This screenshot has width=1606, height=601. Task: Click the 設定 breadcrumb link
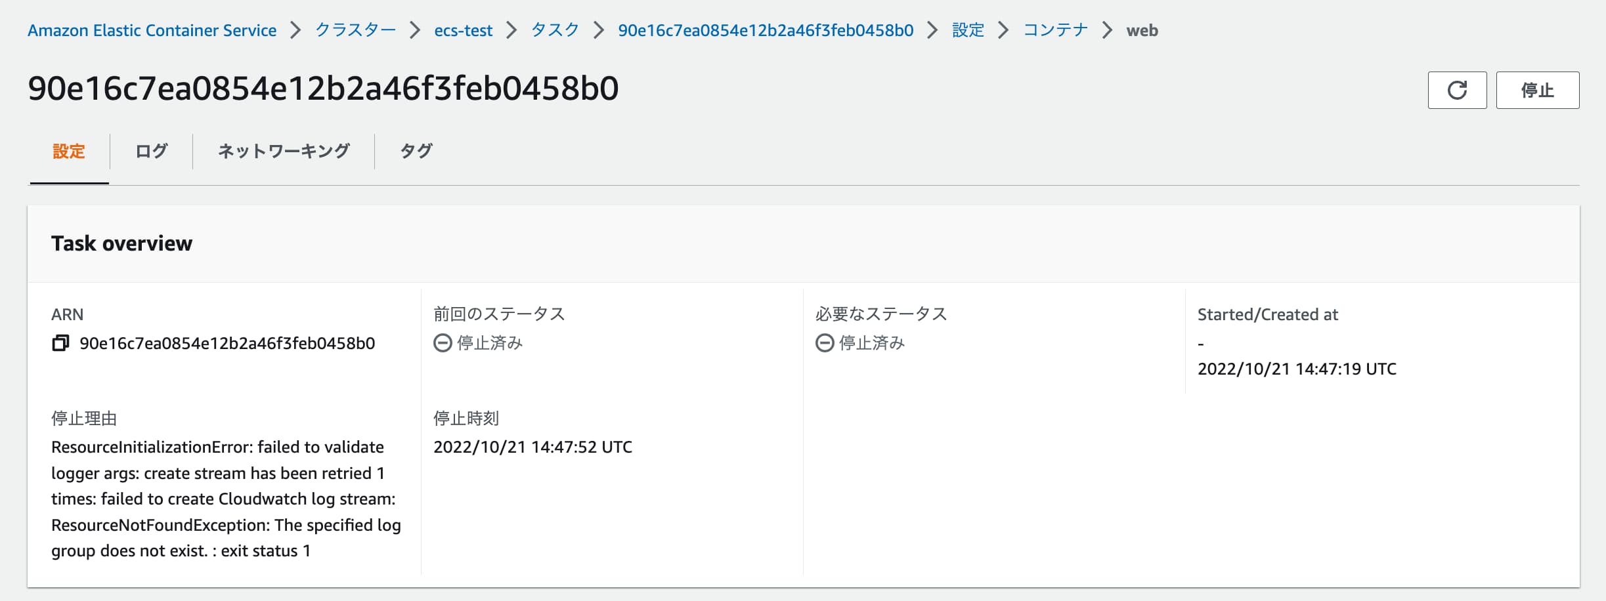[968, 30]
